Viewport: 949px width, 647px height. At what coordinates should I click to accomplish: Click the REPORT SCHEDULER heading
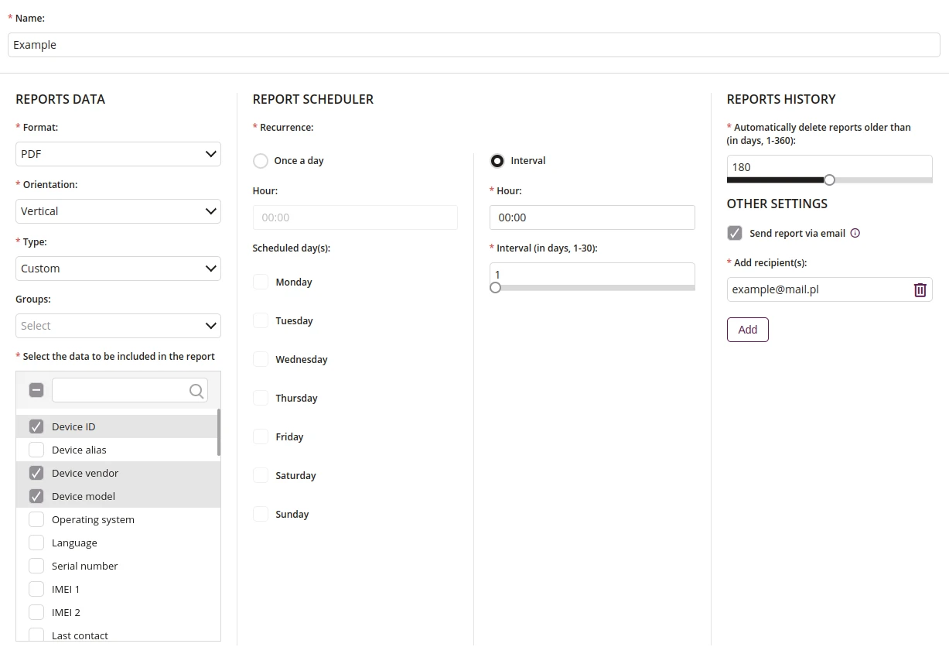313,99
